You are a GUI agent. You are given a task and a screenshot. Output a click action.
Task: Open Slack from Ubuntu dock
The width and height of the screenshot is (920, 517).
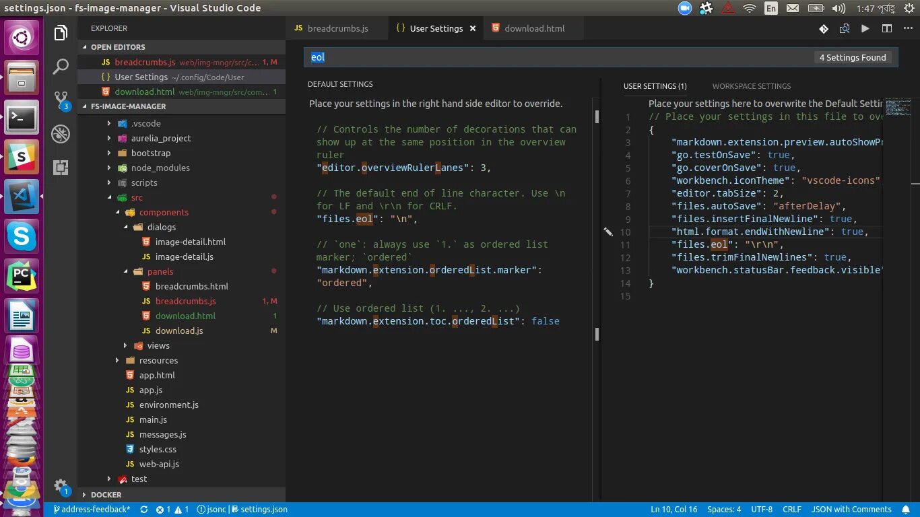[x=22, y=157]
